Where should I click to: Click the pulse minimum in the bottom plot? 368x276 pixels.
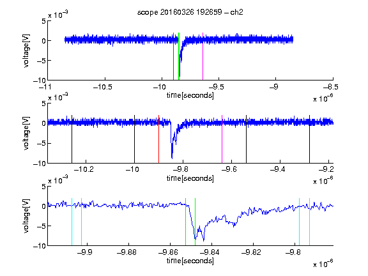click(x=203, y=240)
